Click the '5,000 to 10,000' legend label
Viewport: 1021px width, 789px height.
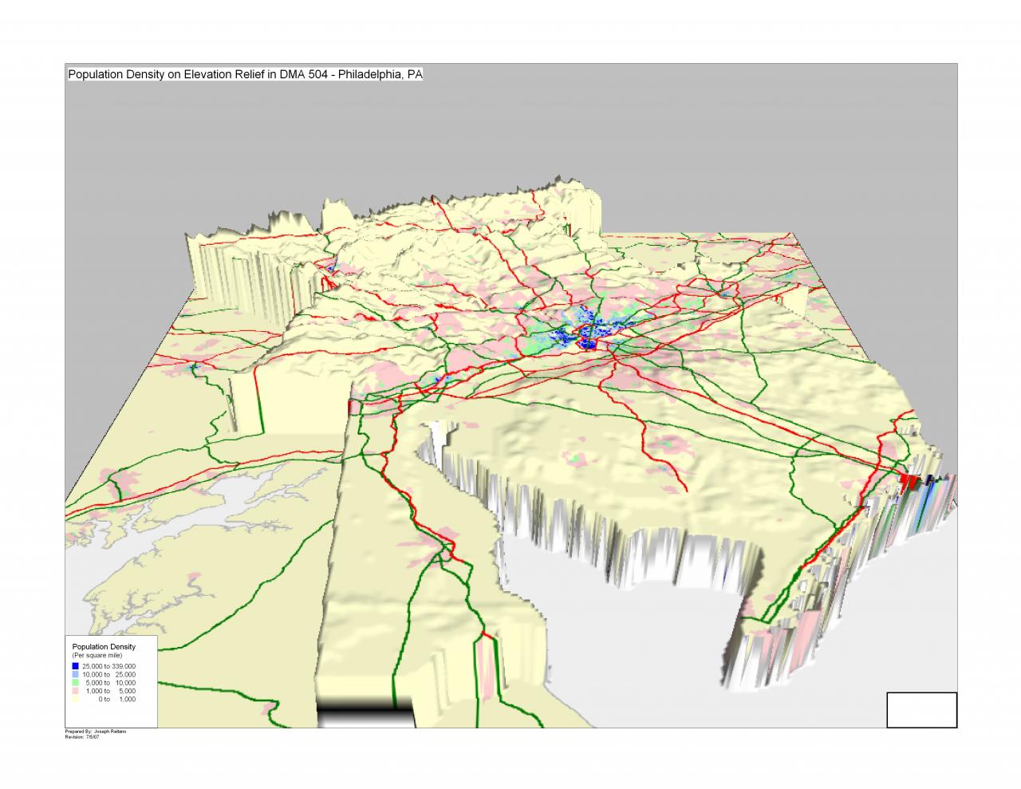(x=111, y=683)
